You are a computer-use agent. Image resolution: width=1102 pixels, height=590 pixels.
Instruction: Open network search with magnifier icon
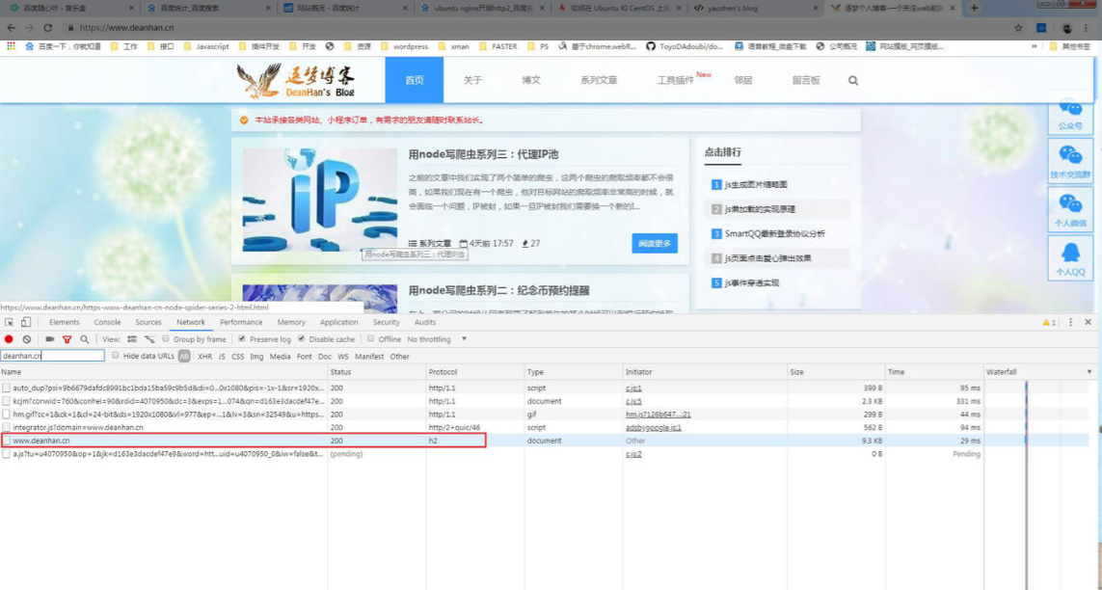tap(84, 339)
